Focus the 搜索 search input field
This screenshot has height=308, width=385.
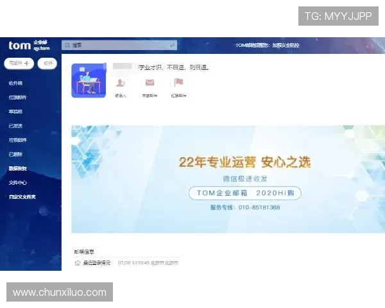[x=119, y=45]
